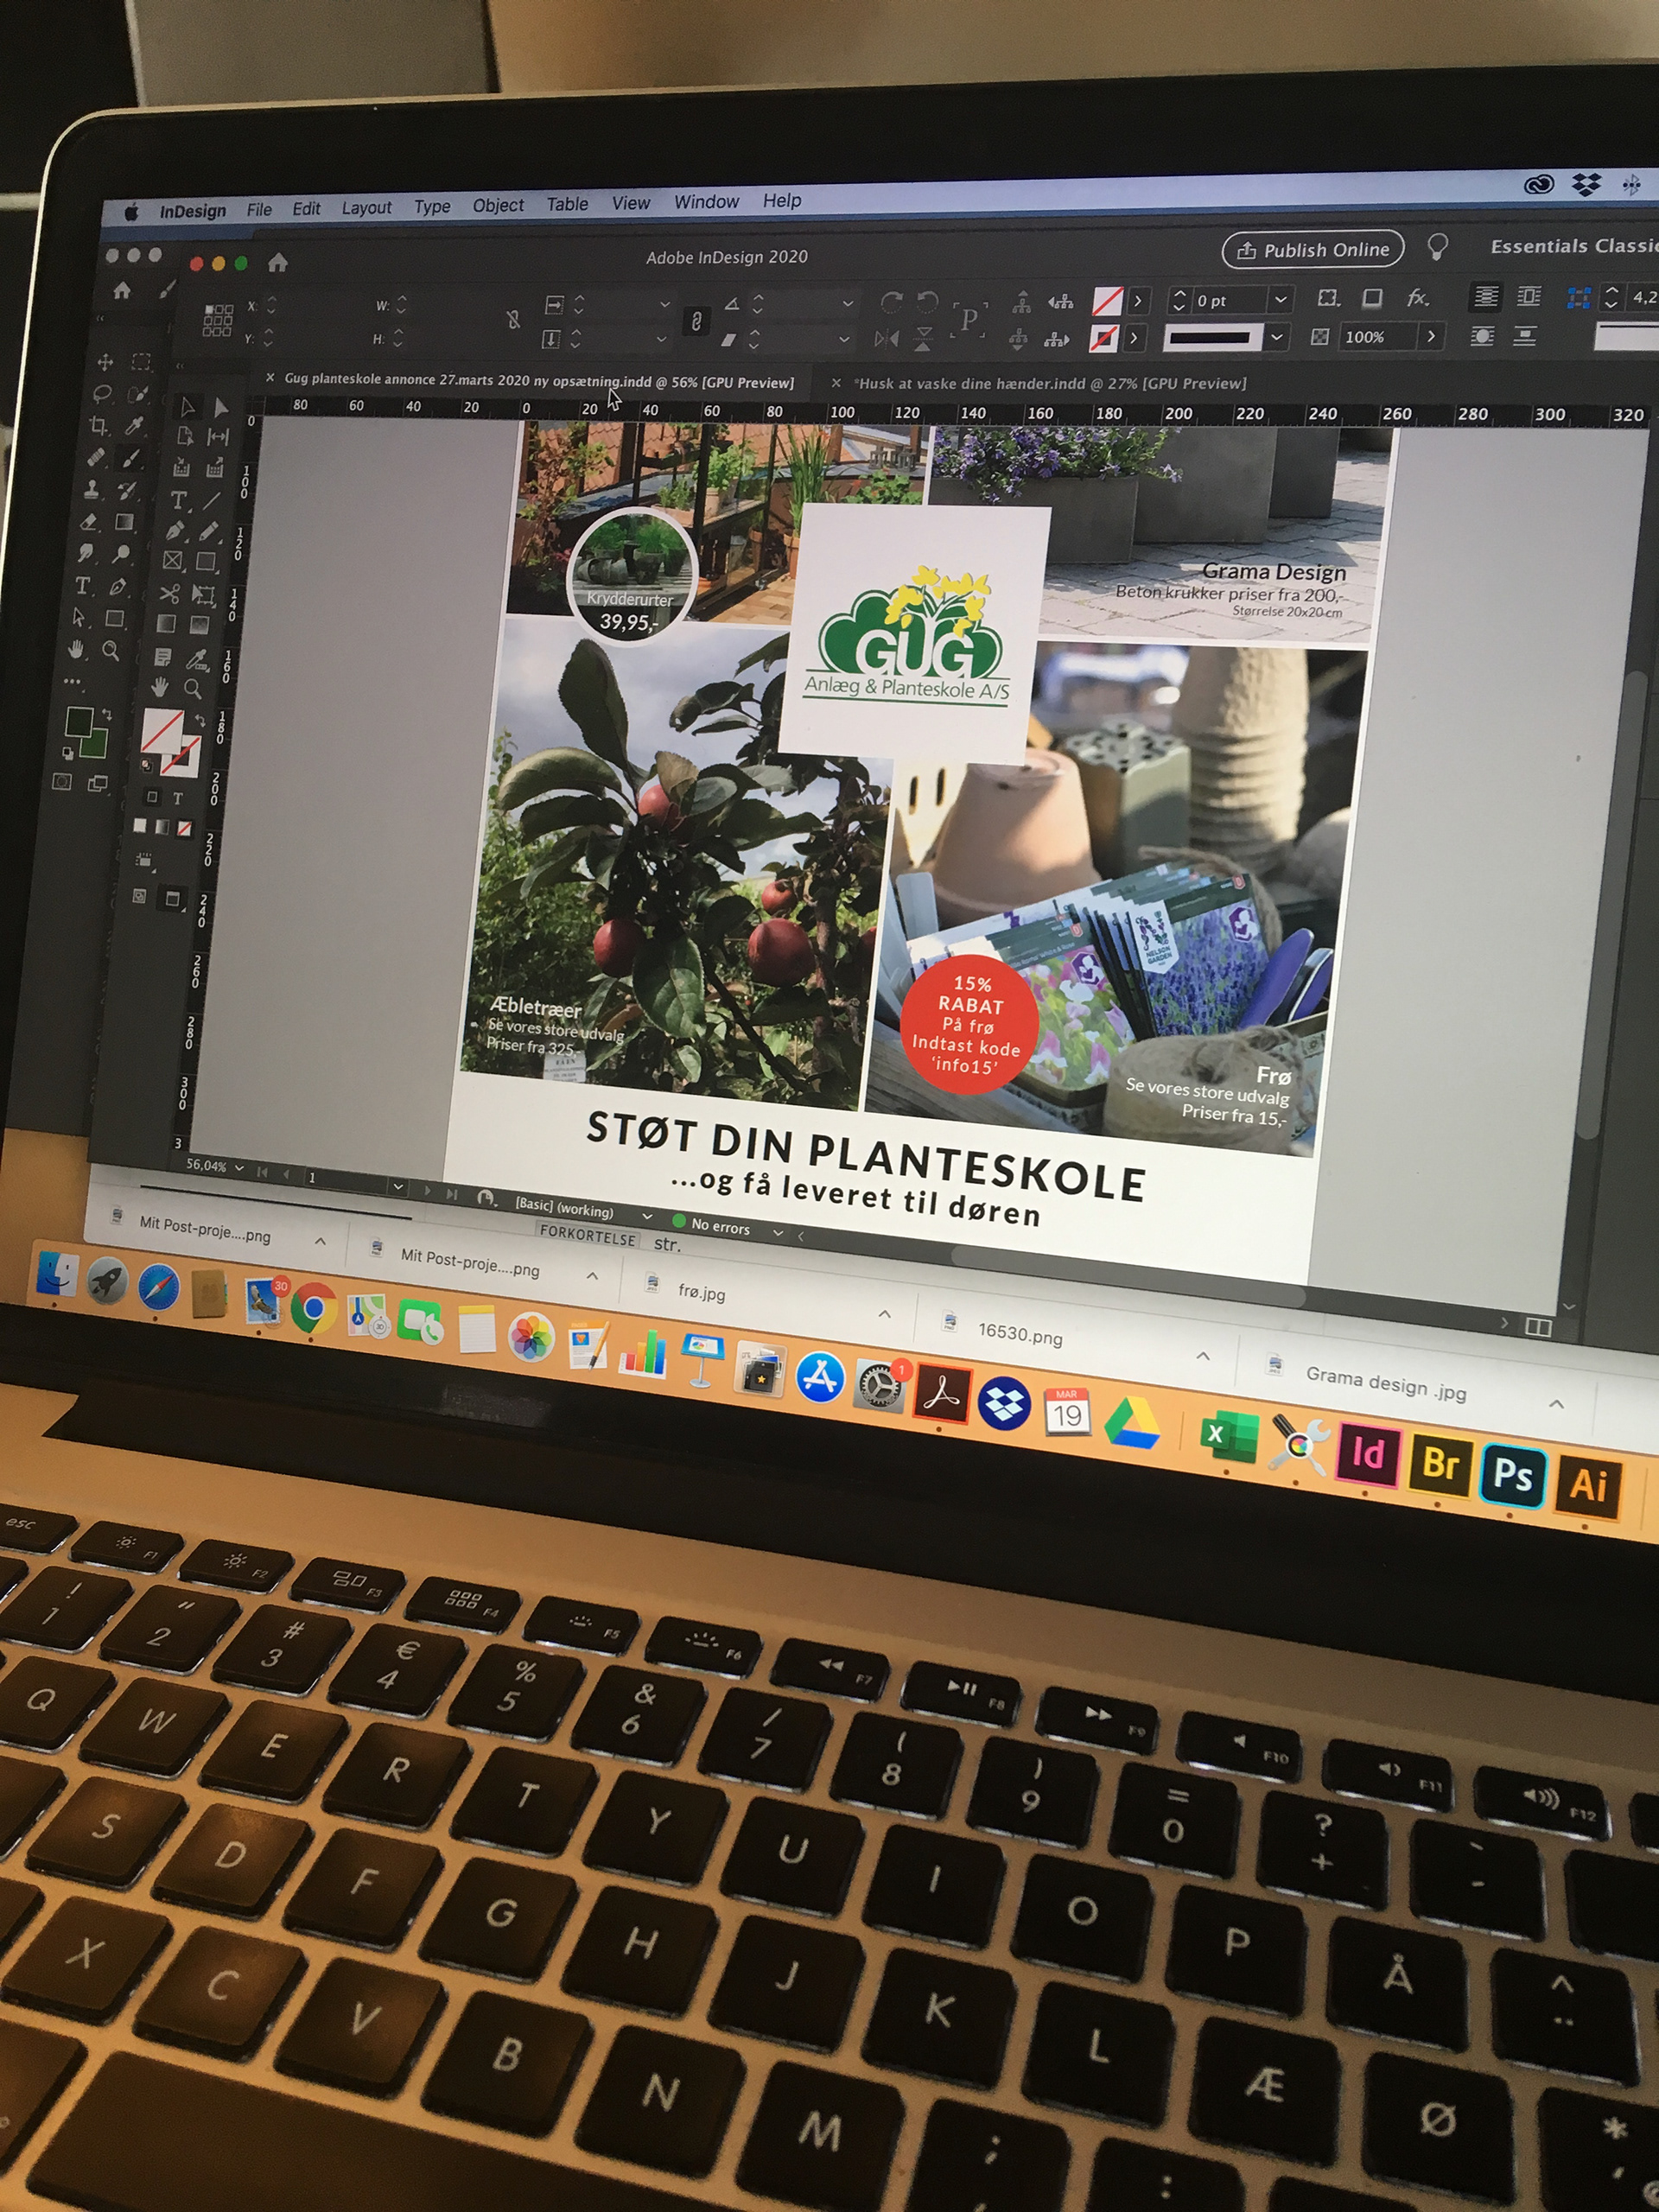1659x2212 pixels.
Task: Open the Object menu
Action: click(498, 205)
